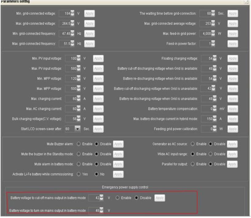Adjust Min. grid-connected frequency spinner
Viewport: 251px width, 218px height.
point(73,33)
